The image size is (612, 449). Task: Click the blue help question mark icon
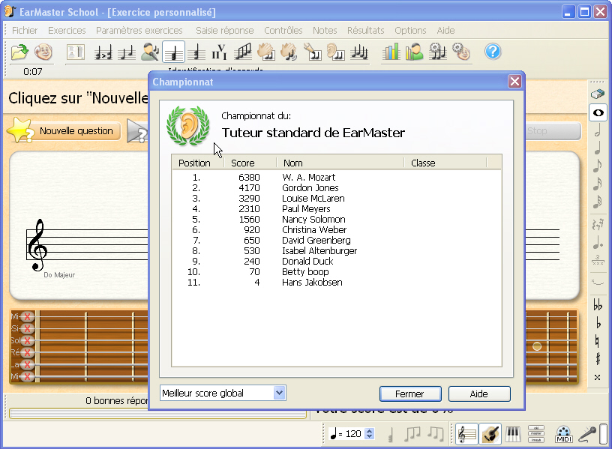click(493, 52)
